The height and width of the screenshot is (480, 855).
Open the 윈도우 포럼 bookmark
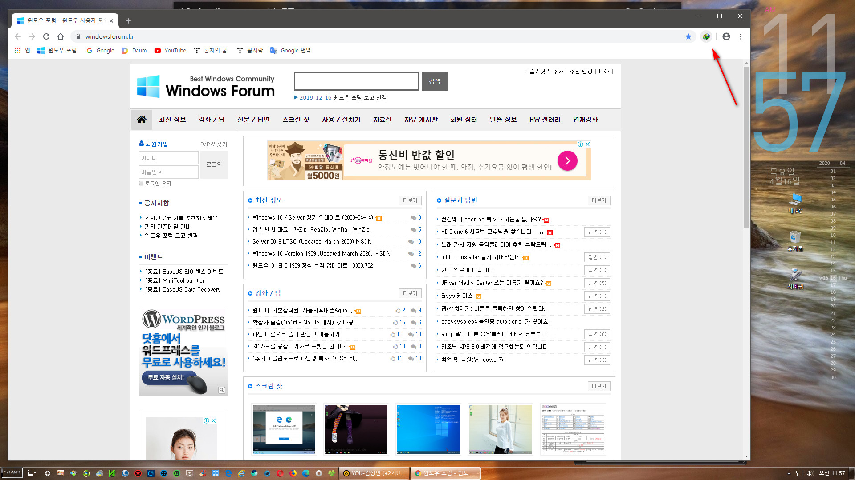pyautogui.click(x=57, y=51)
